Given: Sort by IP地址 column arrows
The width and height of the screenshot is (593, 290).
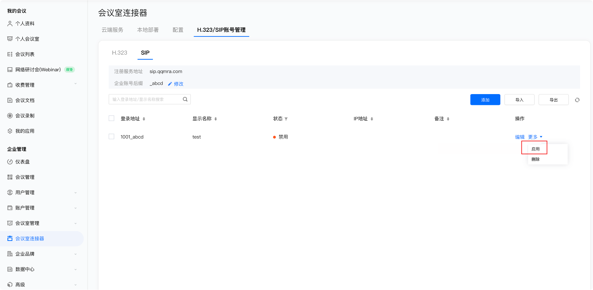Looking at the screenshot, I should tap(372, 119).
